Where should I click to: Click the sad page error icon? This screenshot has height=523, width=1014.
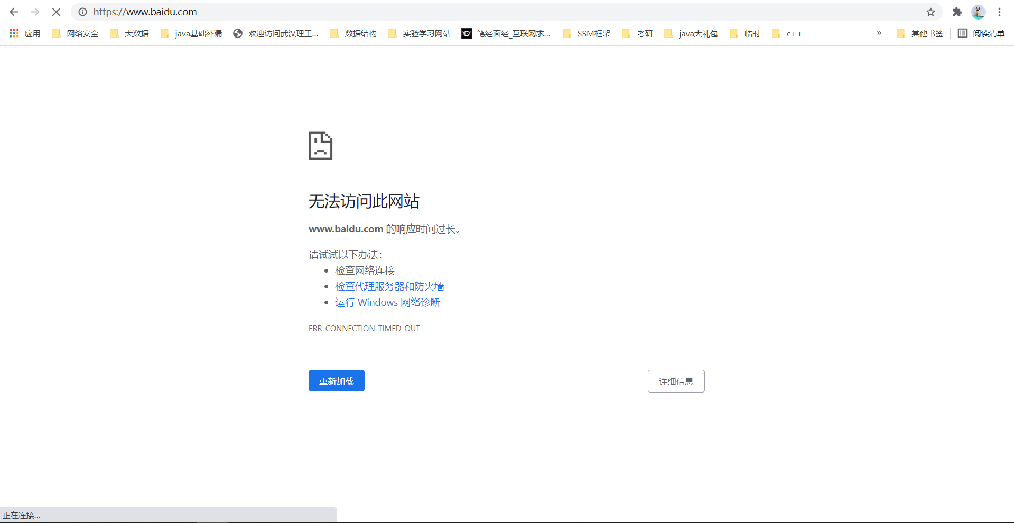pos(320,146)
